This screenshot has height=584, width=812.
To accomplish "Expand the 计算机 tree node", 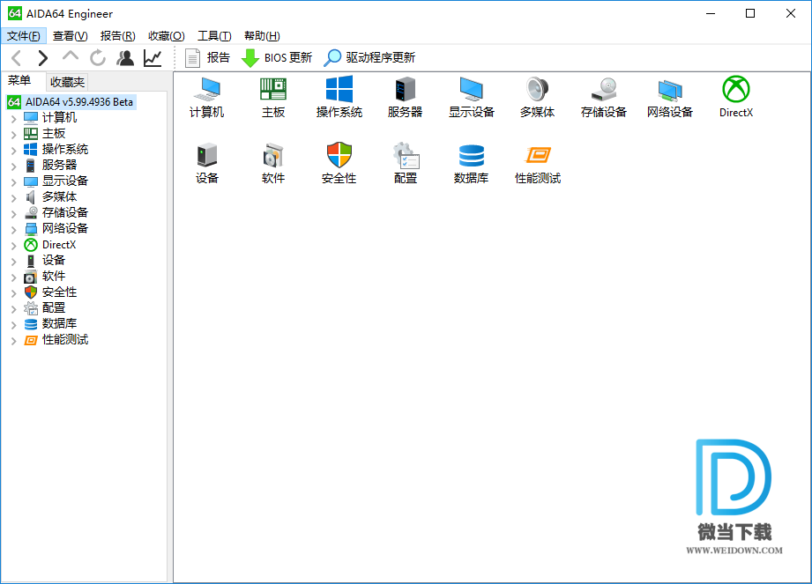I will tap(13, 119).
